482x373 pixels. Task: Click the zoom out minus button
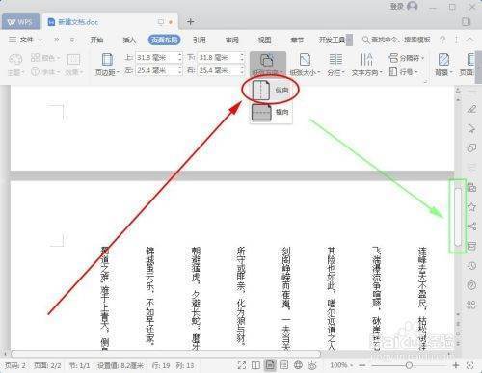click(x=362, y=365)
